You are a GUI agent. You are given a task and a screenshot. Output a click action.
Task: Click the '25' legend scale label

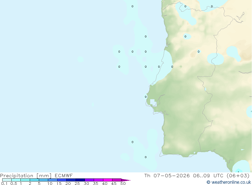(x=77, y=183)
